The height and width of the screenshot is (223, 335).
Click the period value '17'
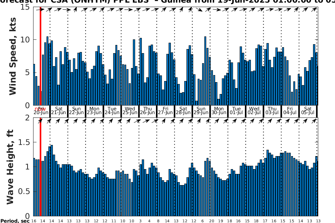(x=265, y=221)
